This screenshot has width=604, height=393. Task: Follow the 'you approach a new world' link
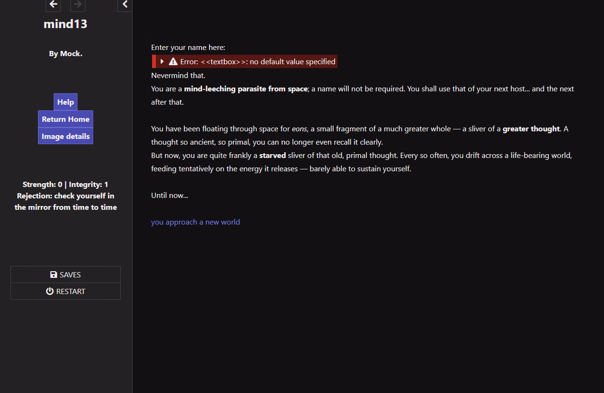coord(195,222)
